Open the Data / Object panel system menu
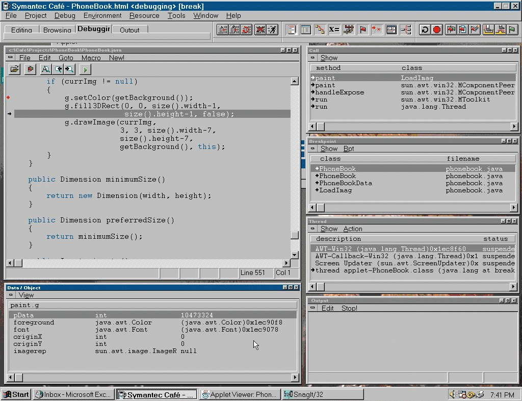The height and width of the screenshot is (401, 522). (x=10, y=295)
